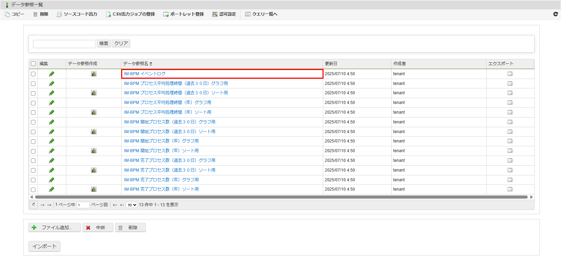Open CSV出力ジョブの登録 from the toolbar
Viewport: 561px width, 261px height.
click(x=131, y=14)
